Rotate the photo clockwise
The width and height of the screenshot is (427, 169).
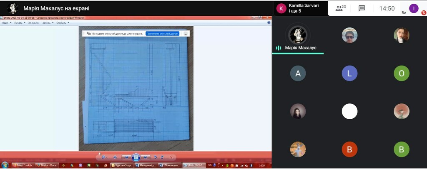(x=162, y=157)
